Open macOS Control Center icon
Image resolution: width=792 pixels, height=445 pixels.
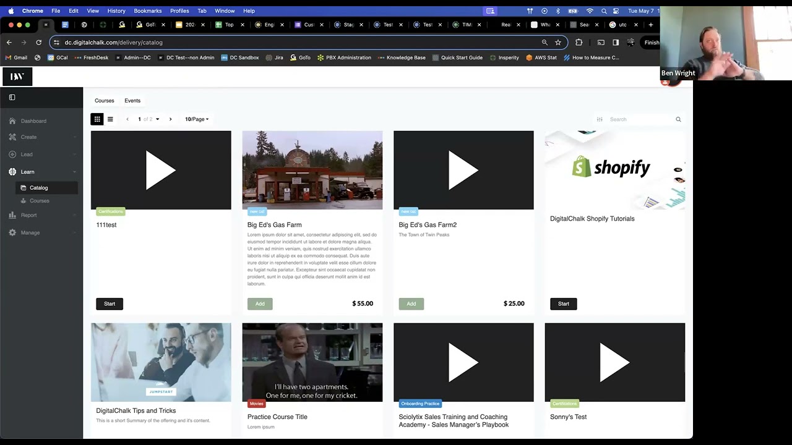pyautogui.click(x=616, y=11)
